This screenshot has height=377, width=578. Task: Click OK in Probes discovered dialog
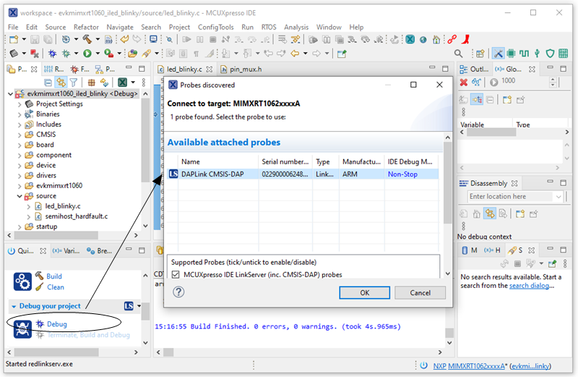point(364,292)
